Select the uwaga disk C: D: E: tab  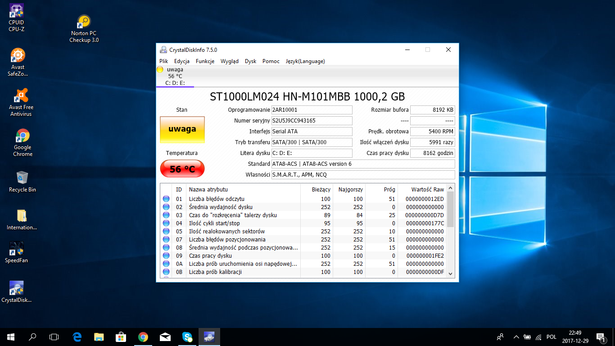pos(175,76)
